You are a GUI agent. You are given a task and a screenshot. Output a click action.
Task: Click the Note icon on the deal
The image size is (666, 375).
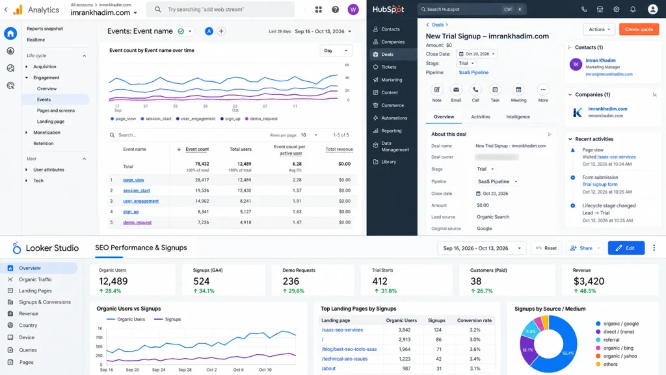tap(436, 90)
